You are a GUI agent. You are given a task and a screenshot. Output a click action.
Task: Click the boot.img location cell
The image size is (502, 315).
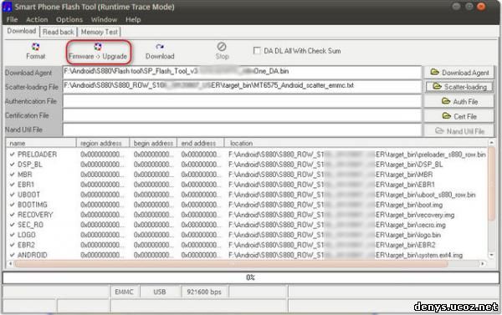click(x=336, y=205)
